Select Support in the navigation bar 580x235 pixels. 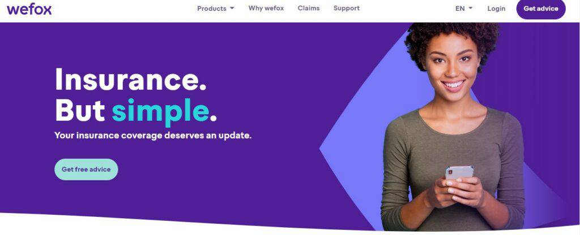(x=346, y=8)
